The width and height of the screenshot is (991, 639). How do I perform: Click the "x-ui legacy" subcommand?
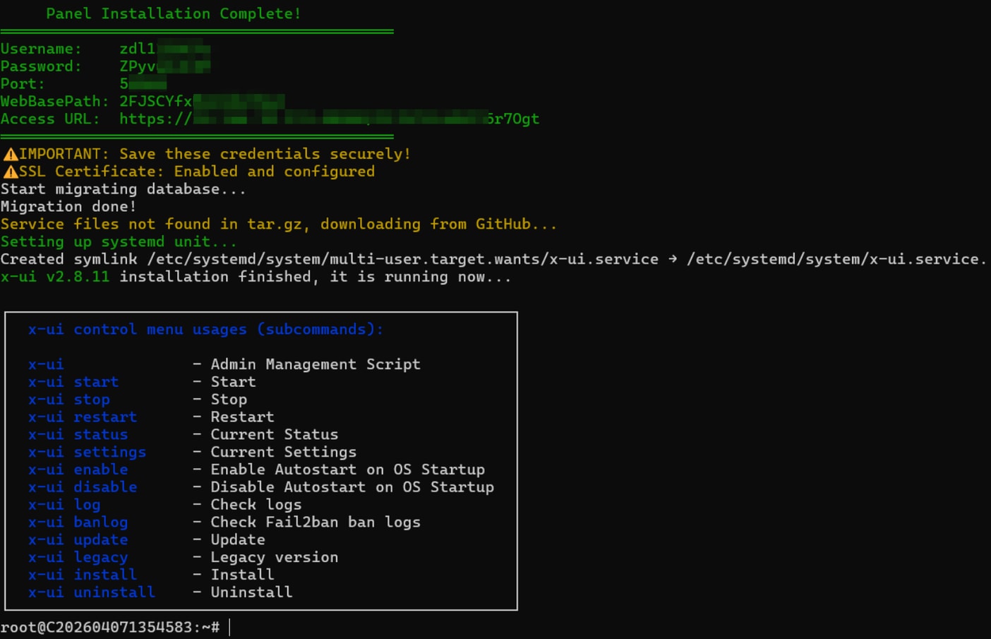click(x=78, y=558)
